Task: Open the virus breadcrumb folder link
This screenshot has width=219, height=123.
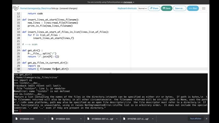Action: point(49,8)
